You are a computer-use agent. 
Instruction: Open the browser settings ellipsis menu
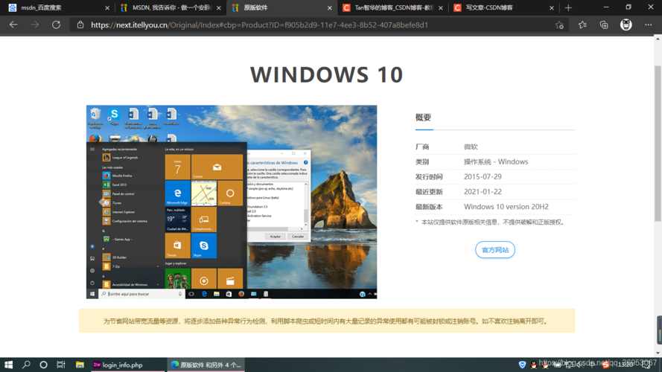(649, 25)
